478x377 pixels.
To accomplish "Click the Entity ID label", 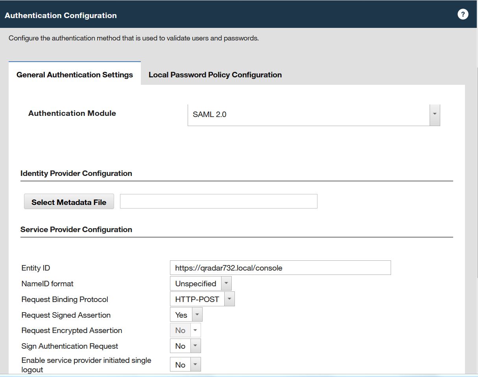I will pyautogui.click(x=36, y=268).
